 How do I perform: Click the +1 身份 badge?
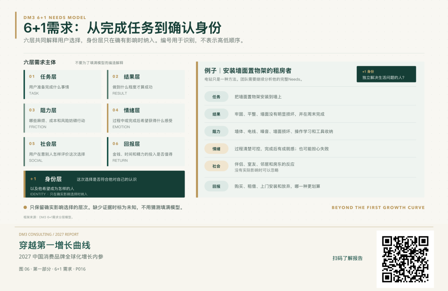point(386,74)
